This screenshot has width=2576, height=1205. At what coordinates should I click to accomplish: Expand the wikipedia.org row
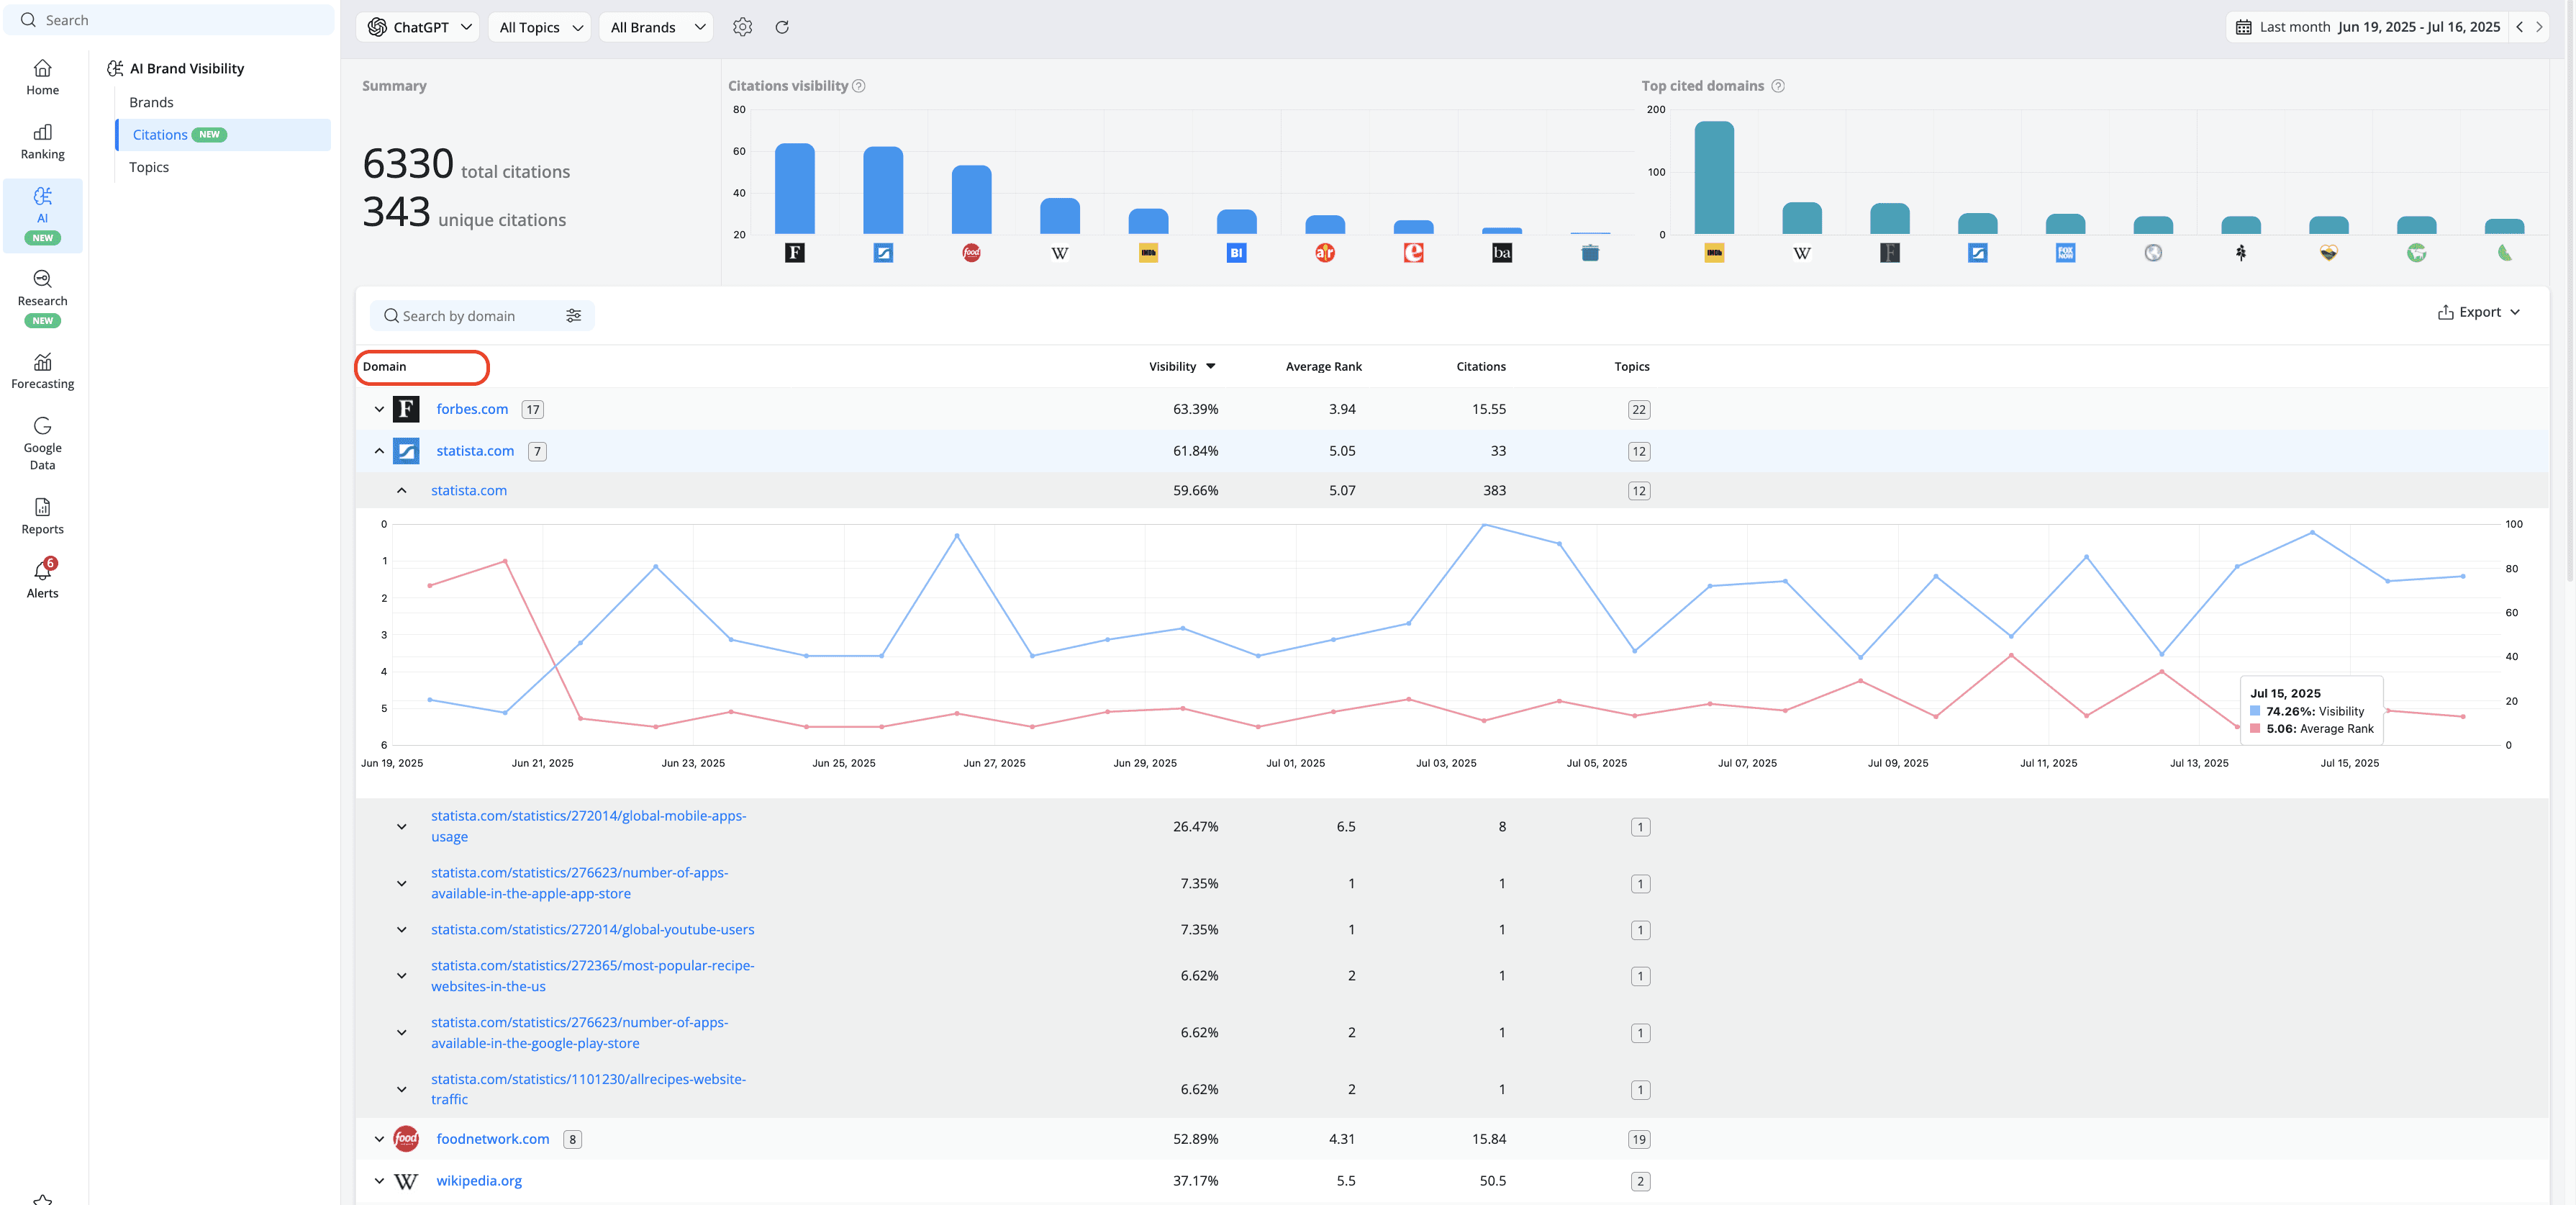tap(379, 1181)
